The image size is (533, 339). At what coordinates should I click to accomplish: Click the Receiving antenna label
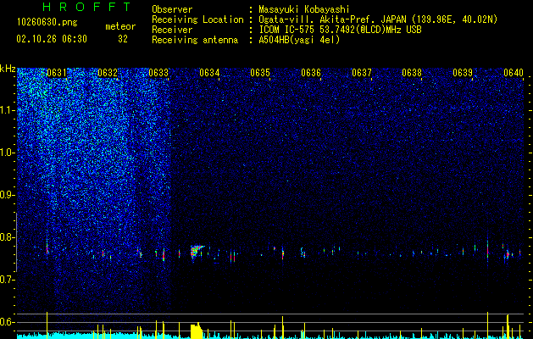(x=195, y=40)
